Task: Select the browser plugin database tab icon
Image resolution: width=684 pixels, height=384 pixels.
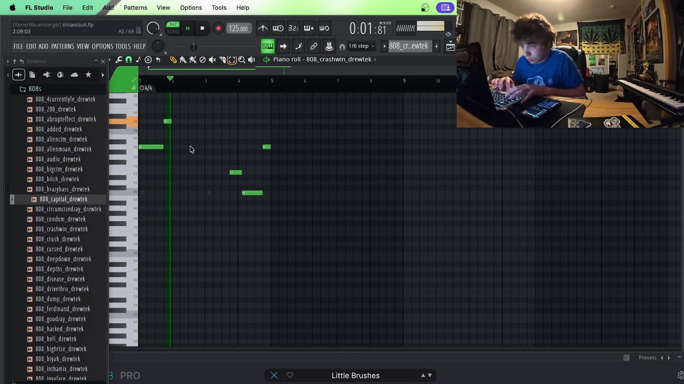Action: [46, 75]
